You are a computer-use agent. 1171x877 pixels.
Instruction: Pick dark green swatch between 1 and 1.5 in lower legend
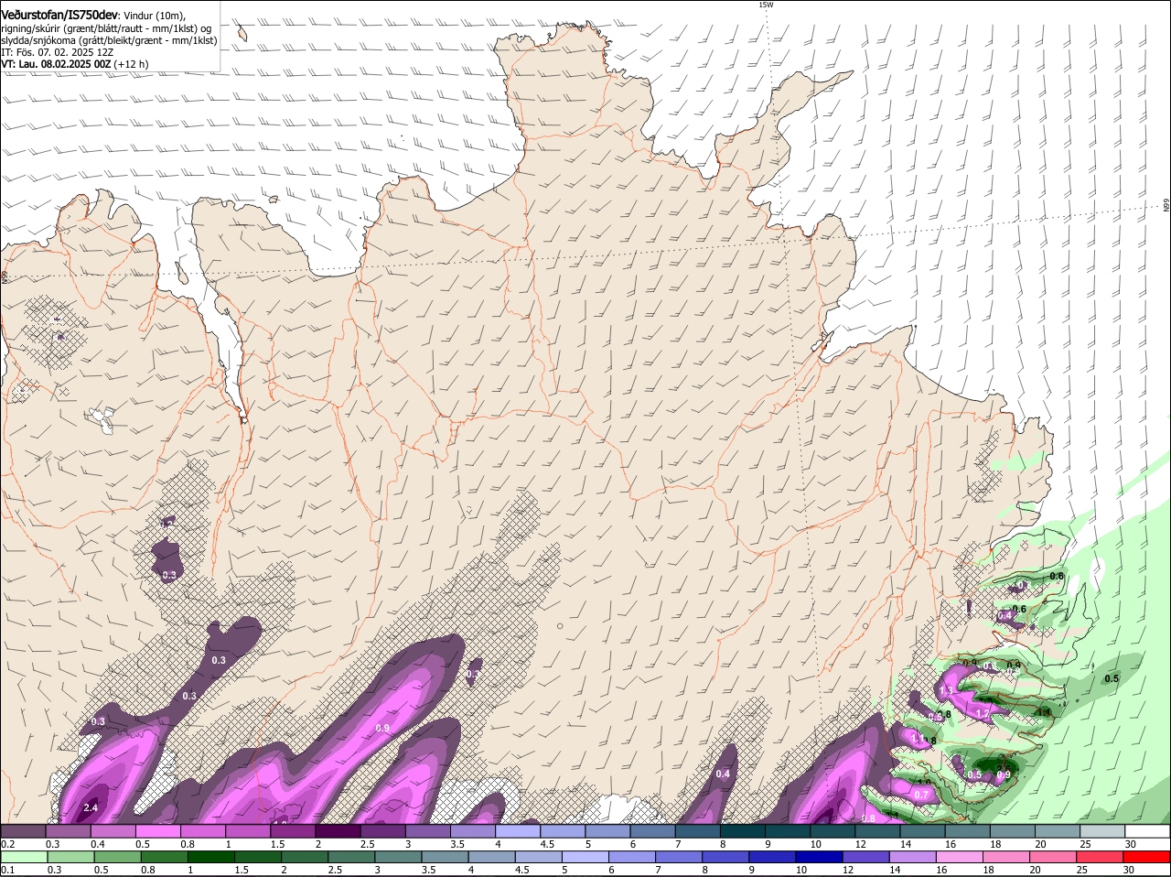point(211,857)
